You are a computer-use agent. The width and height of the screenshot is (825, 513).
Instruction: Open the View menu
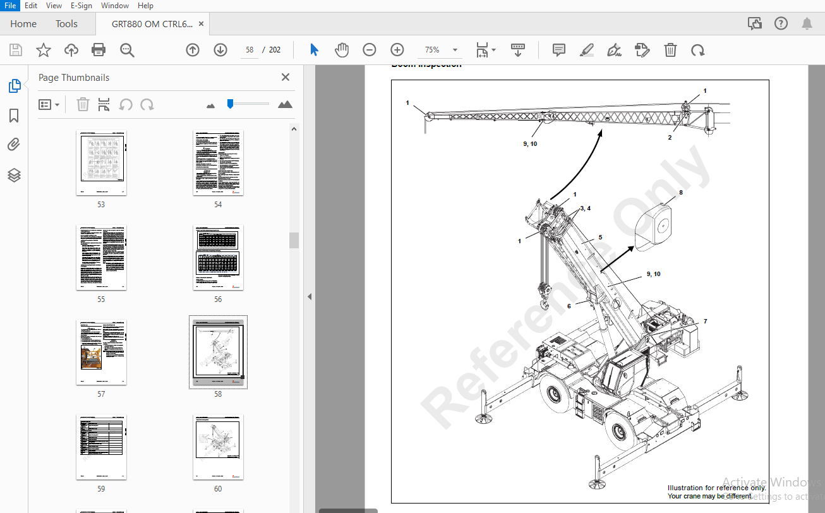pos(54,6)
